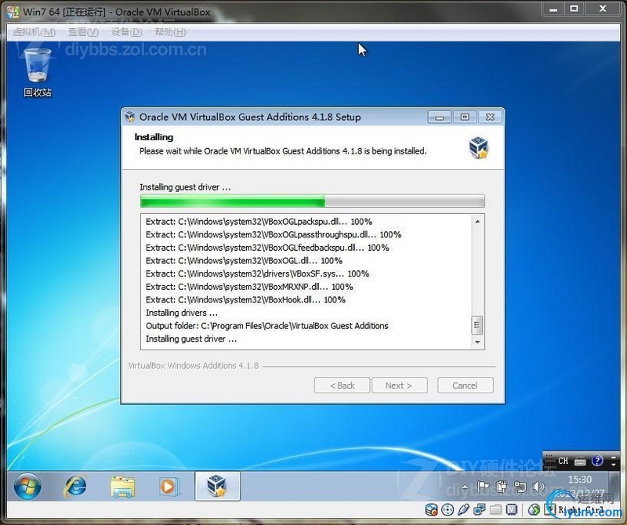Open the 查看(V) menu
The image size is (627, 525).
tap(83, 32)
